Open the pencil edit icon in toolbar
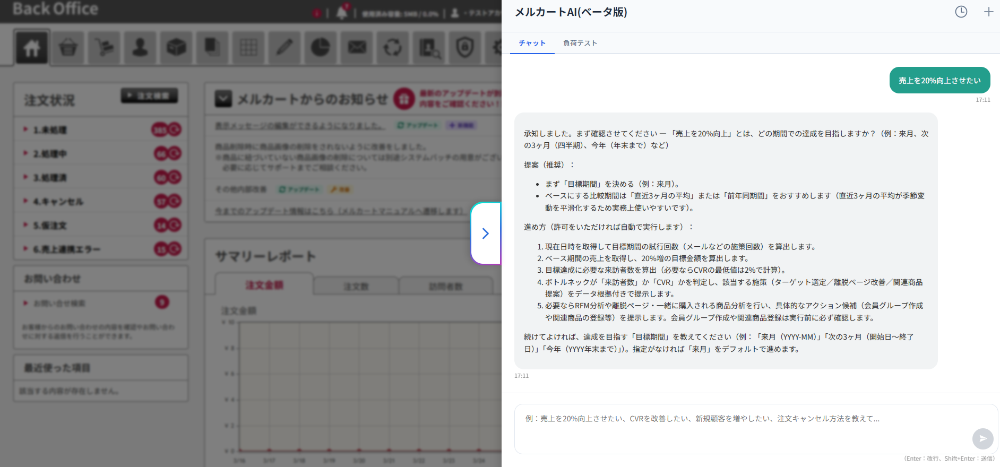The height and width of the screenshot is (467, 1000). pos(285,48)
